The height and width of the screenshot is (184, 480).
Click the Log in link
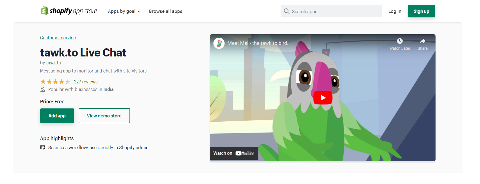point(395,11)
